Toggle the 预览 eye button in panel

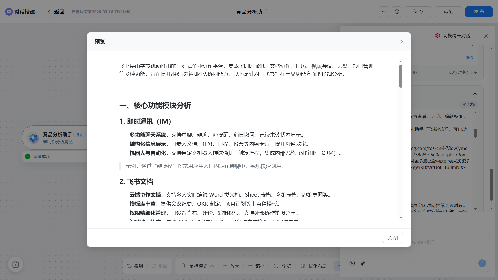tap(469, 104)
